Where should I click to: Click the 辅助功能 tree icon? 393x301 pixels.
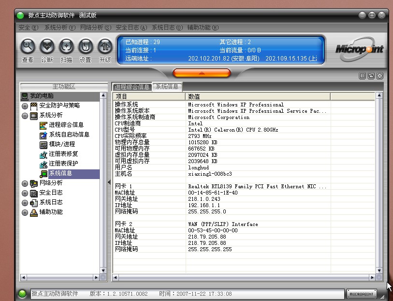pos(34,212)
